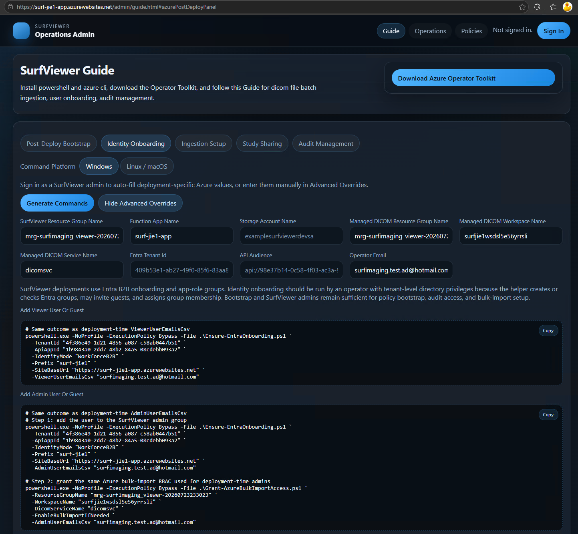
Task: Switch to the Ingestion Setup tab
Action: [x=203, y=143]
